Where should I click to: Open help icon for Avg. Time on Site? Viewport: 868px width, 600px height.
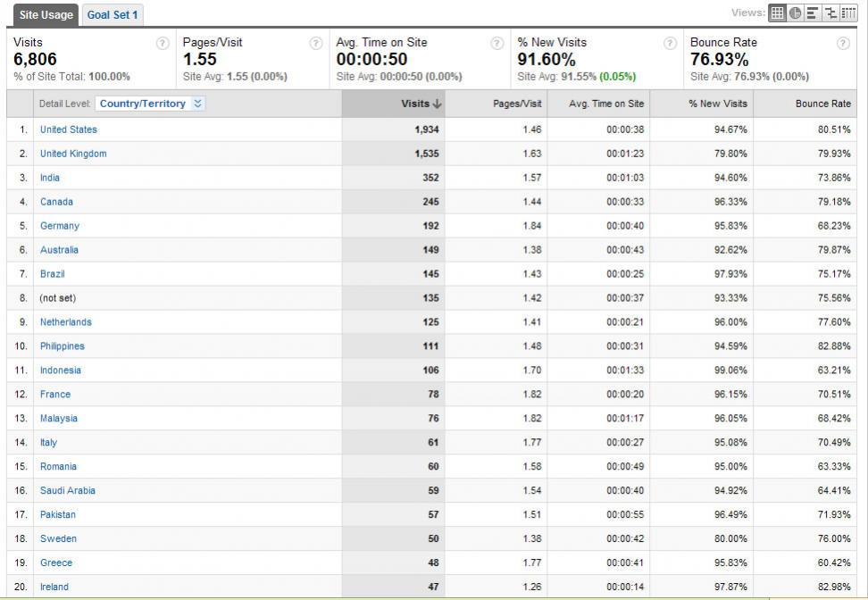(x=497, y=43)
